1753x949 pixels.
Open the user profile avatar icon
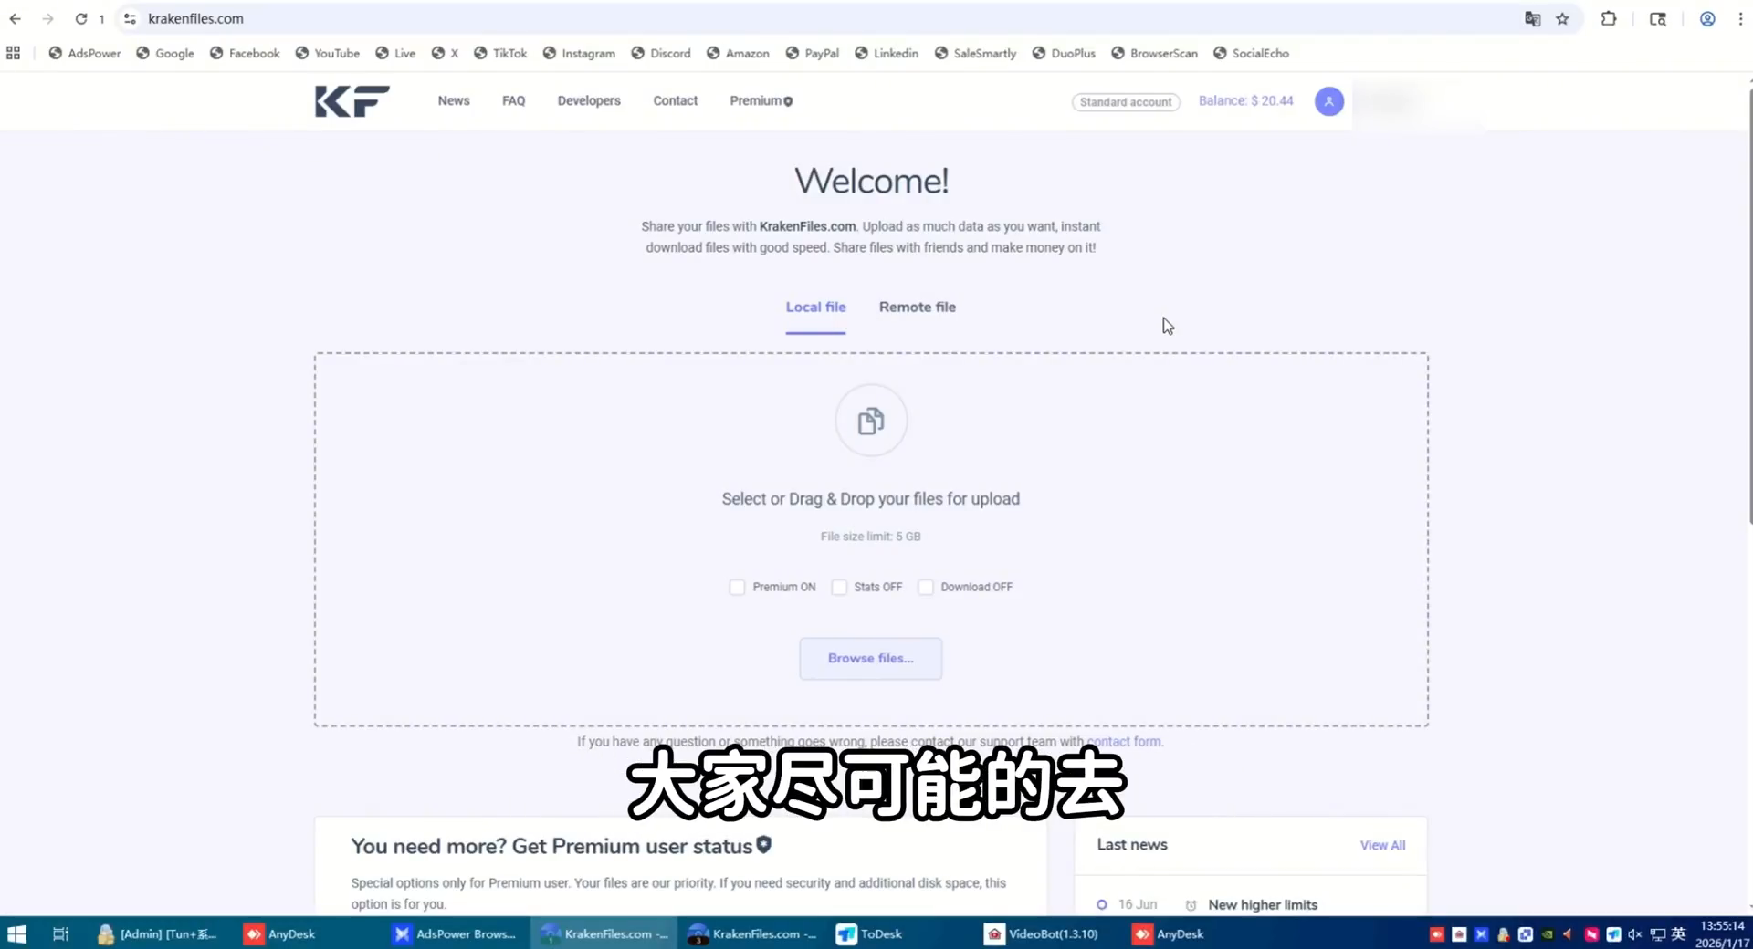(1328, 101)
